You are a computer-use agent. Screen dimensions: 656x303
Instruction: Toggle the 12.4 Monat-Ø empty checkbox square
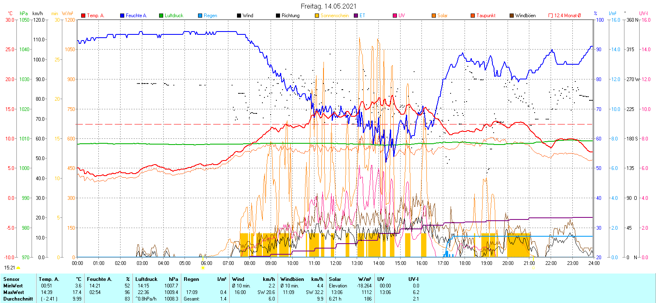551,16
